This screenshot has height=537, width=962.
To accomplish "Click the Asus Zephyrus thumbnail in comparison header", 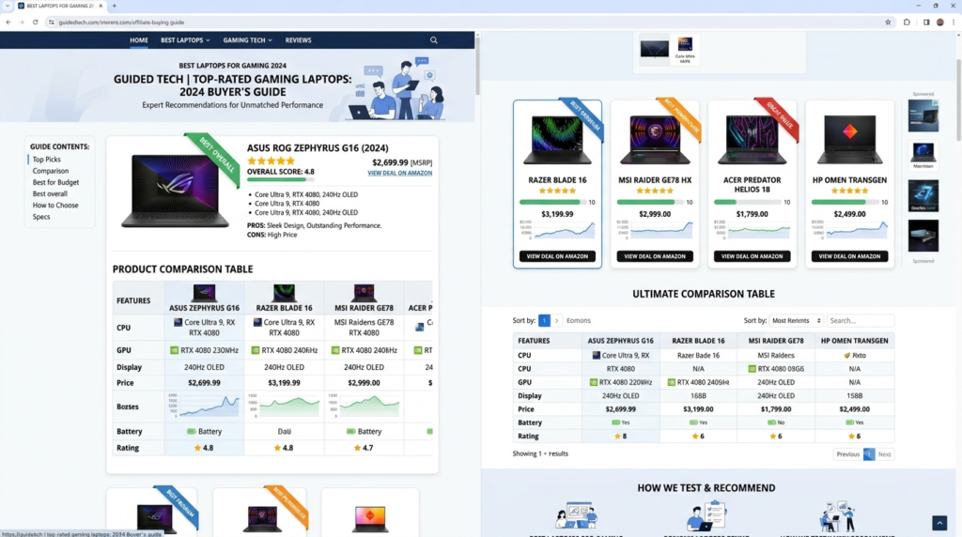I will [204, 292].
